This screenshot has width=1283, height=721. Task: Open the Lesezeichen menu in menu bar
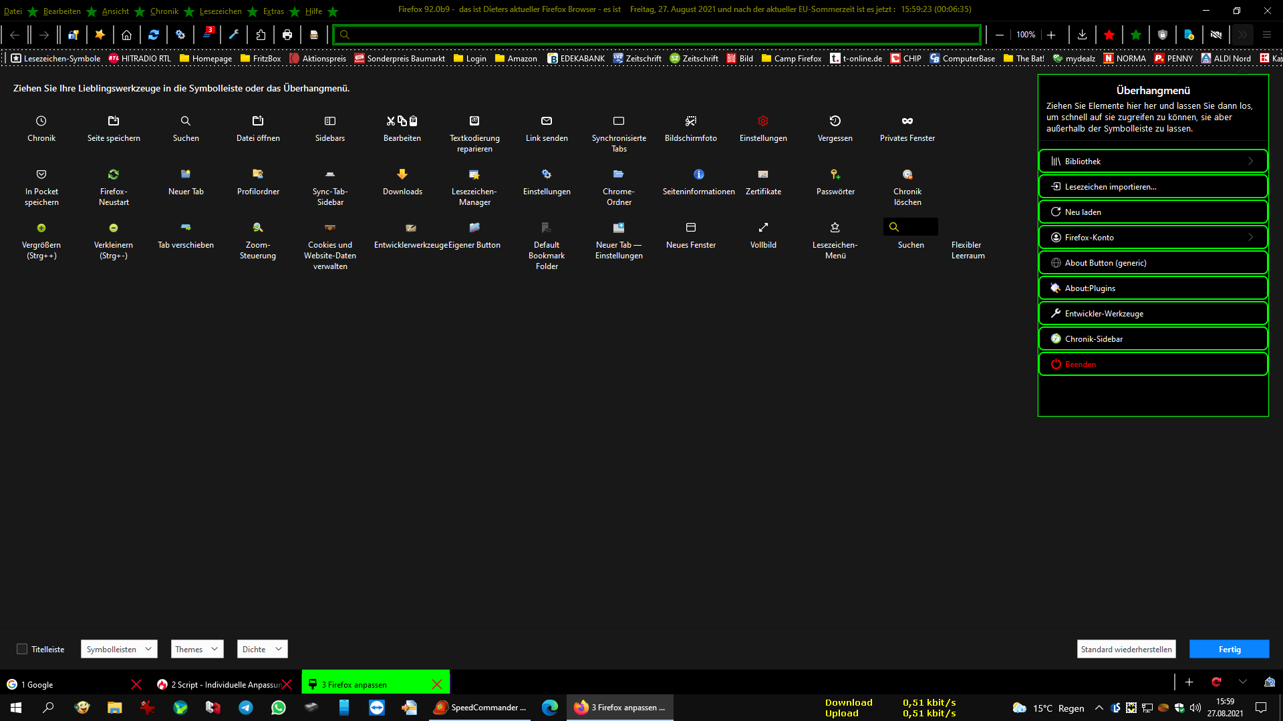click(x=221, y=11)
